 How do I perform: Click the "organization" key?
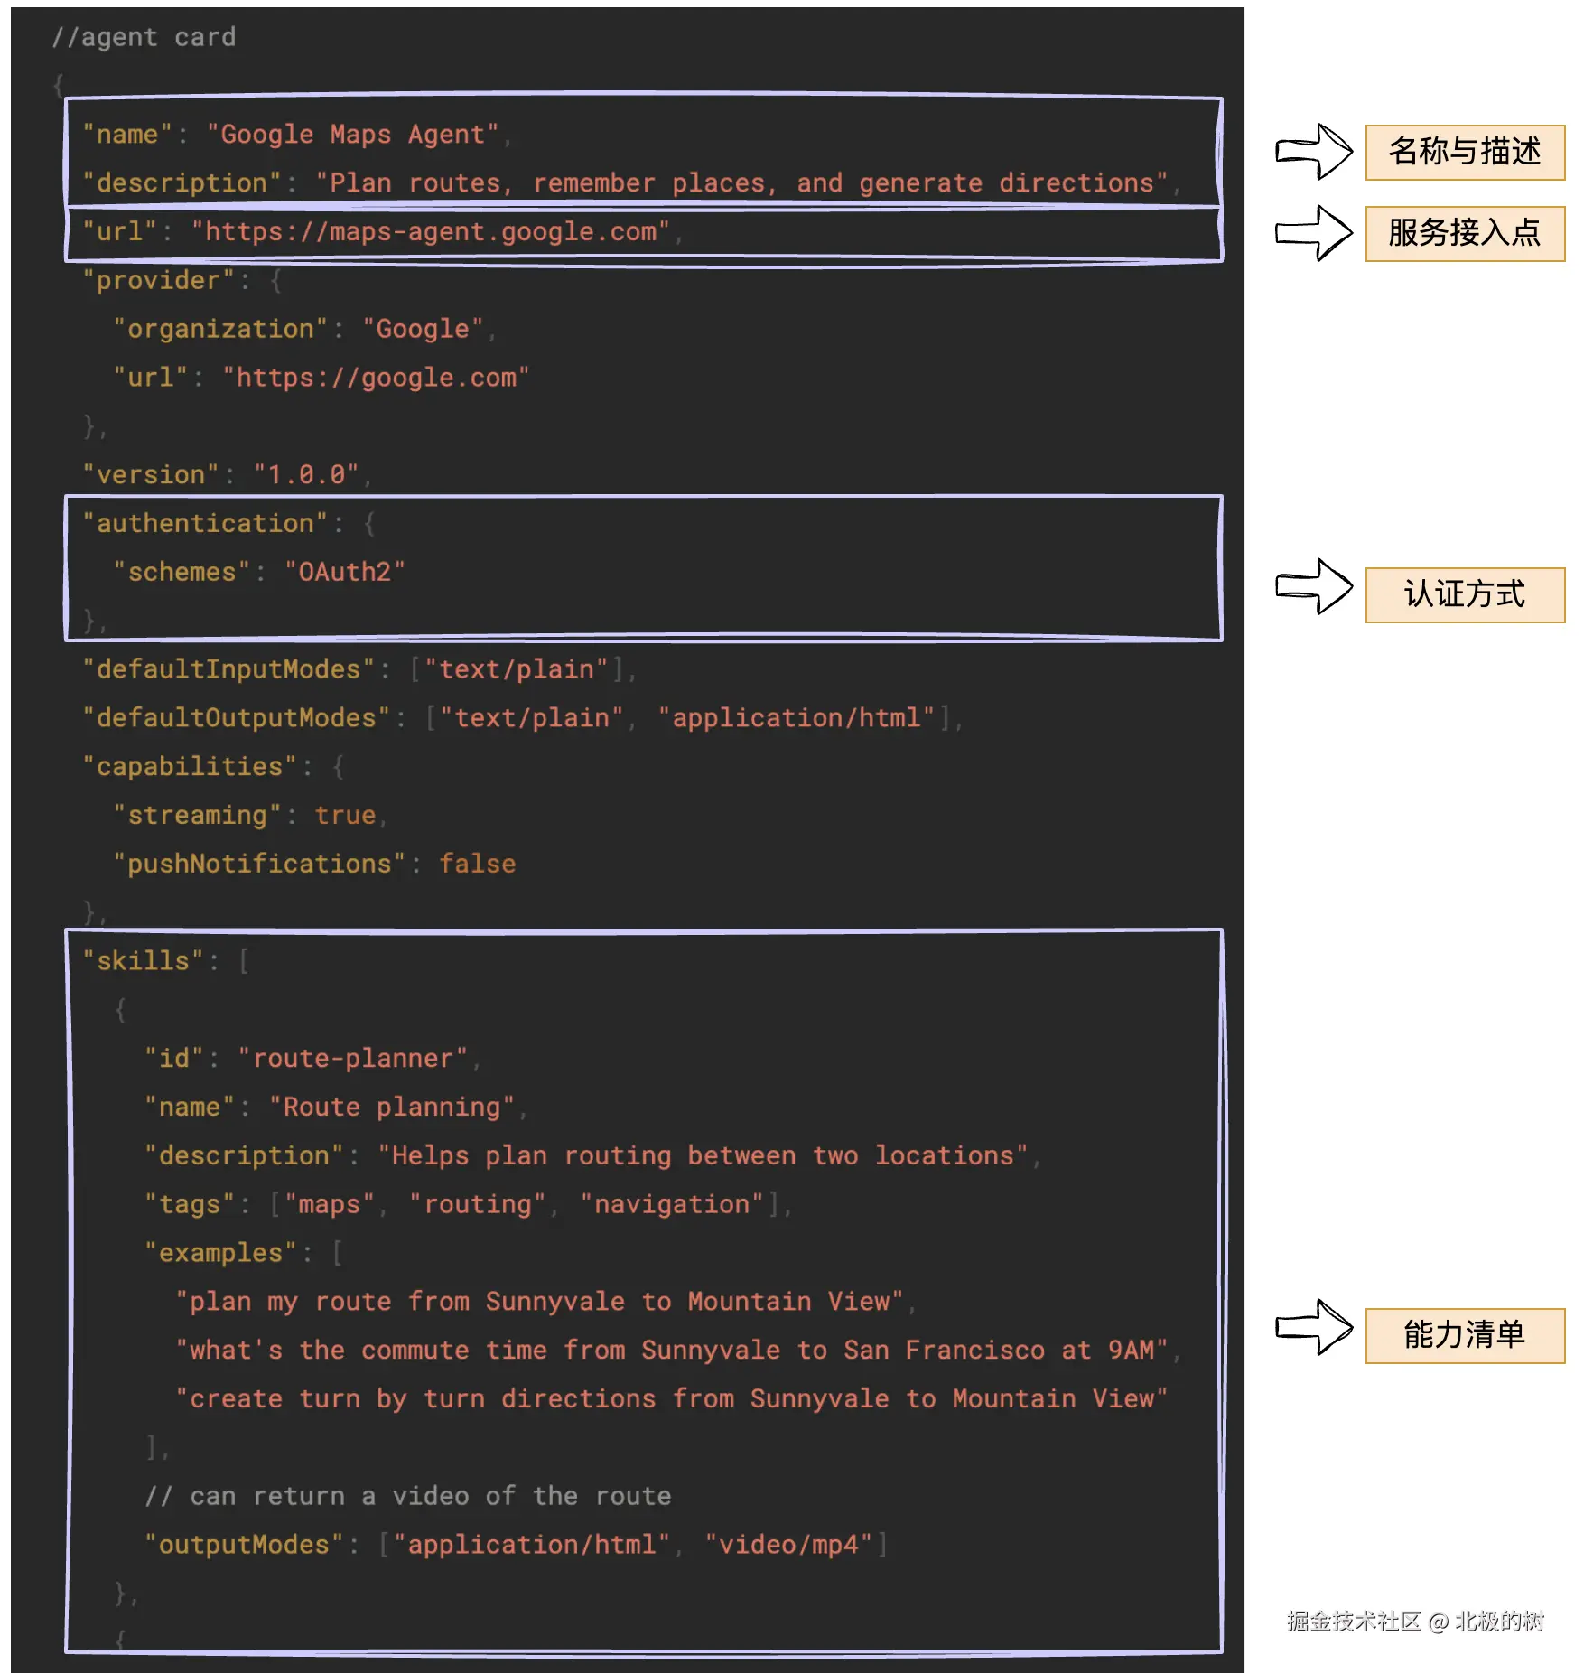[220, 329]
